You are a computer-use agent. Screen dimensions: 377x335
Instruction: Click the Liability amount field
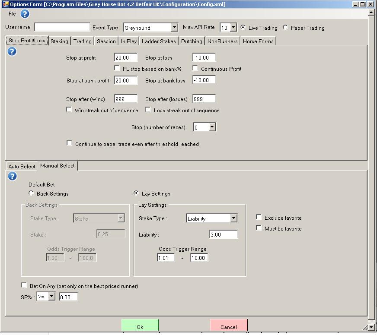(224, 234)
